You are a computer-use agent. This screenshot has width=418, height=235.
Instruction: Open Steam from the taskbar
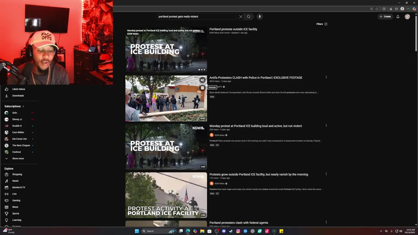coord(231,231)
